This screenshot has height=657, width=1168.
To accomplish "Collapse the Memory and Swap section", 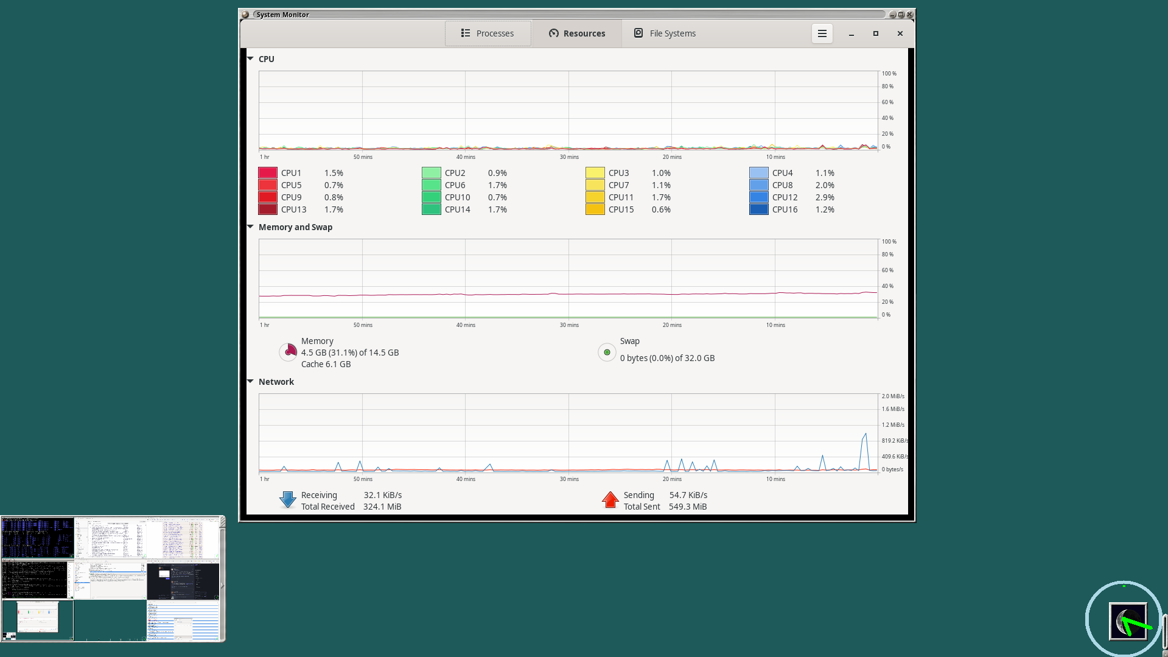I will 250,227.
